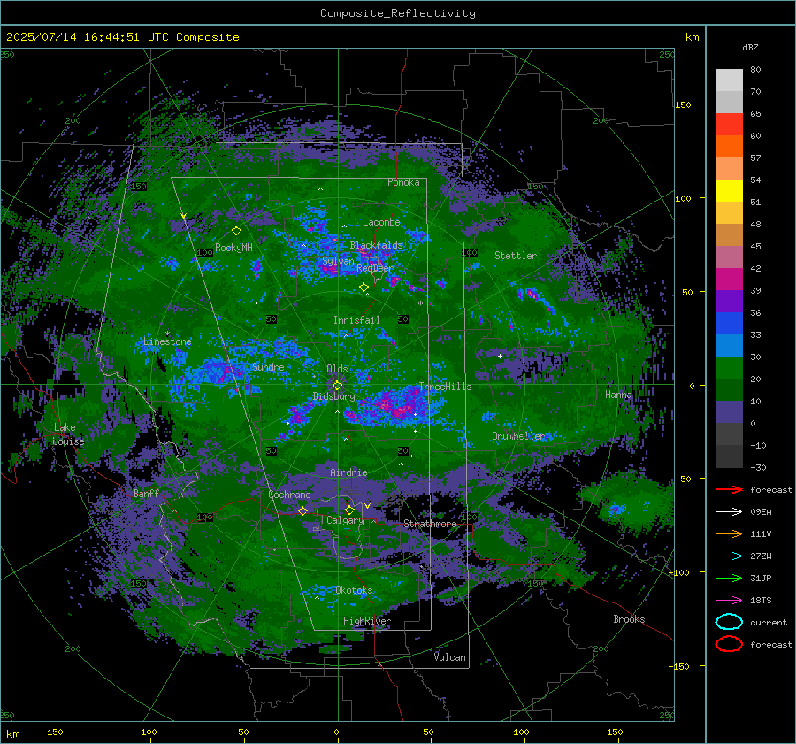796x744 pixels.
Task: Click the RockyMH label
Action: coord(233,248)
